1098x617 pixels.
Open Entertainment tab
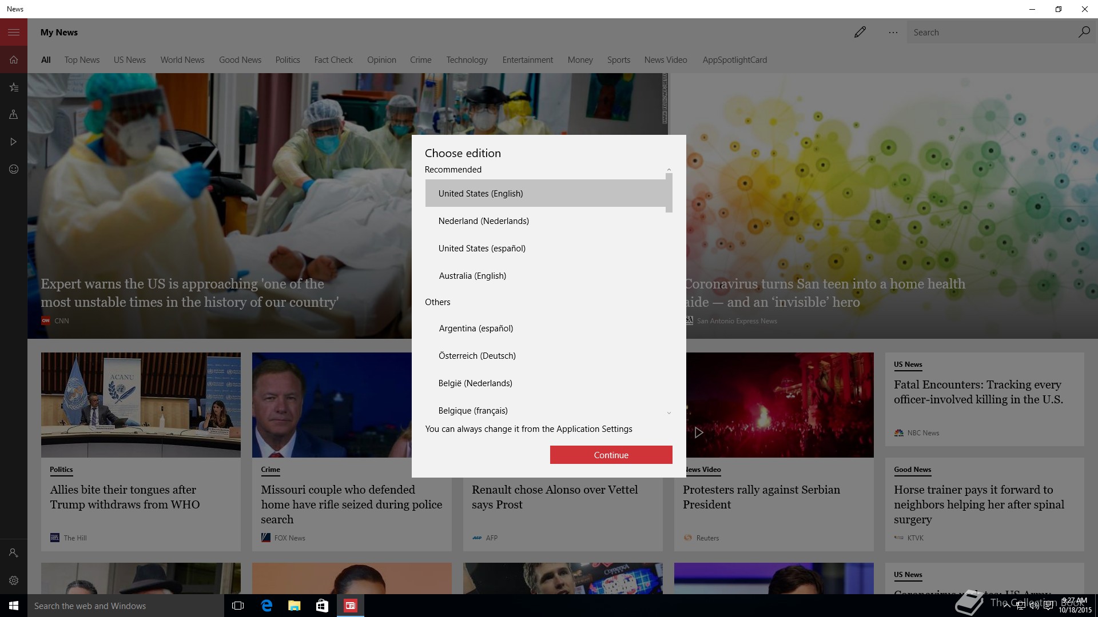527,60
